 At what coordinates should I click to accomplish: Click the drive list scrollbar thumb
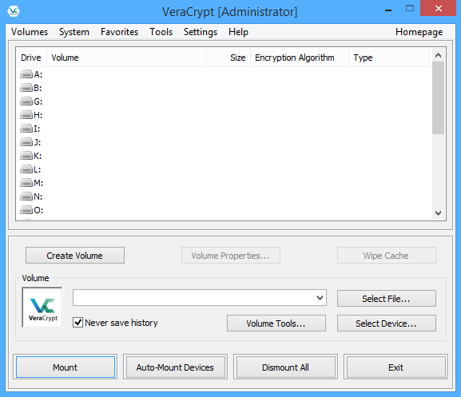tap(438, 98)
